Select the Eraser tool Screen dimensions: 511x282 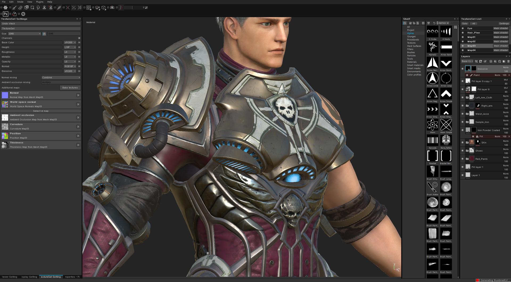(20, 7)
